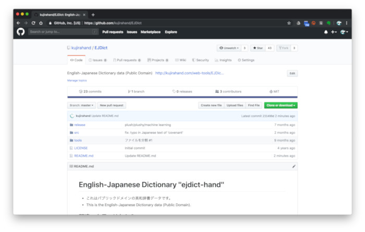Expand Clone or download menu
The height and width of the screenshot is (232, 365).
[281, 105]
